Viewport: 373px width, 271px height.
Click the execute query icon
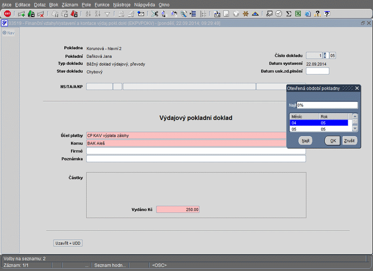[x=64, y=14]
